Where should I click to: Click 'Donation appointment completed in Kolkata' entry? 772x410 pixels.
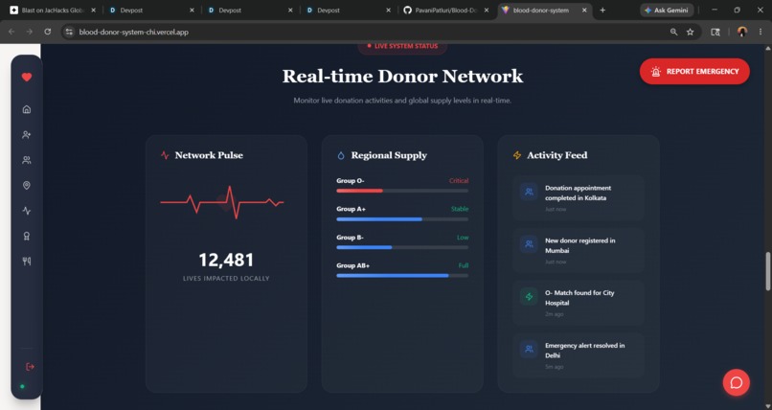point(578,198)
